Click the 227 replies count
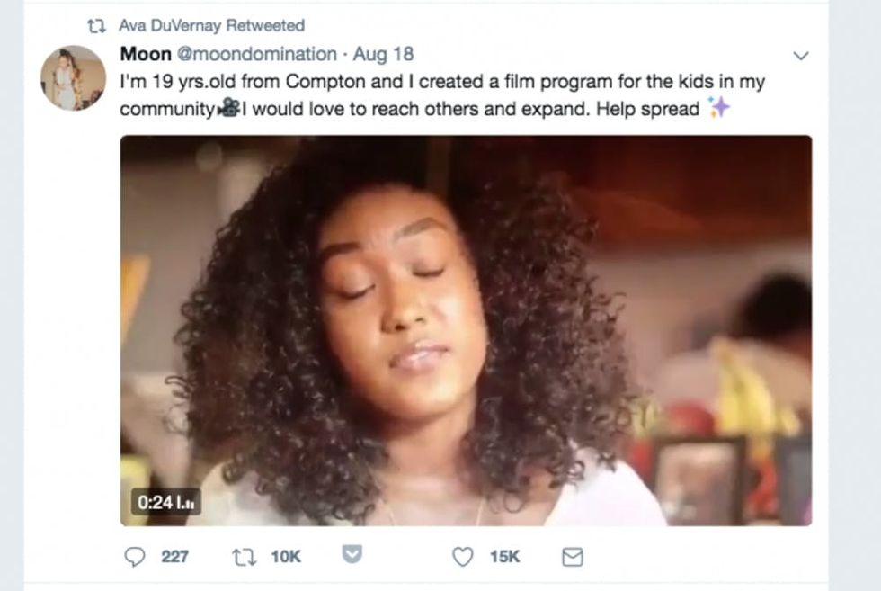This screenshot has height=591, width=881. click(x=174, y=557)
